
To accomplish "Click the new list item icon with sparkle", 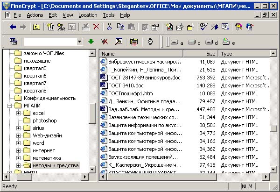I will pos(180,27).
